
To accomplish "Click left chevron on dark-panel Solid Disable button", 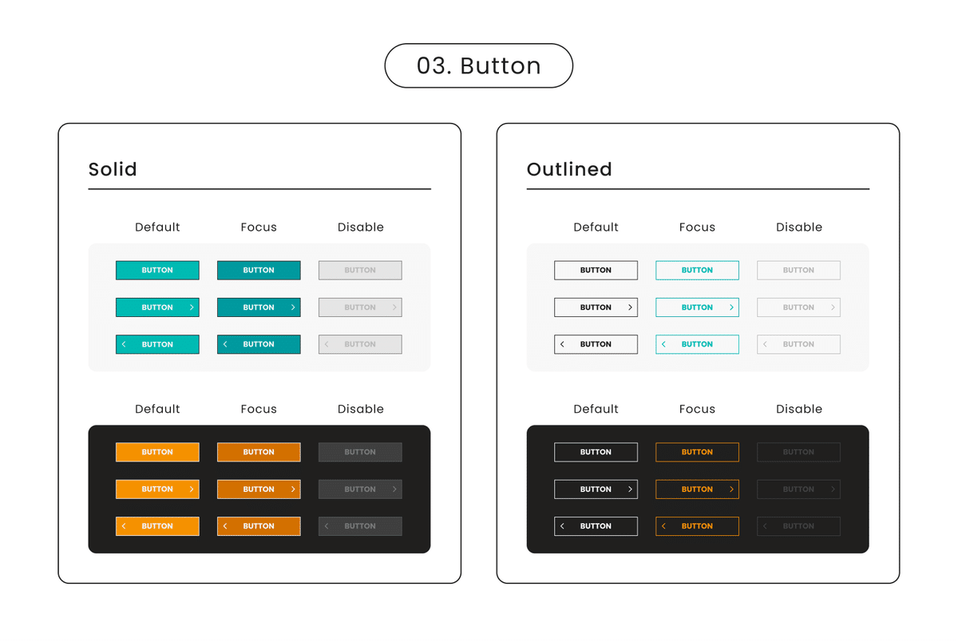I will (327, 526).
